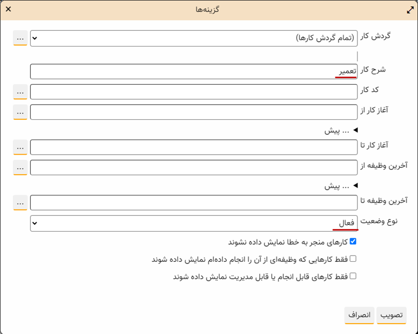Image resolution: width=418 pixels, height=334 pixels.
Task: Open the نوع وضعیت dropdown showing فعال
Action: (x=194, y=223)
